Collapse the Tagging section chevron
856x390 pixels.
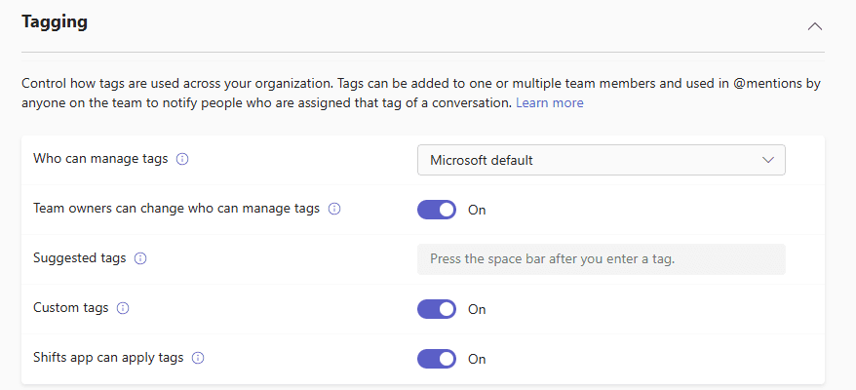pos(815,26)
